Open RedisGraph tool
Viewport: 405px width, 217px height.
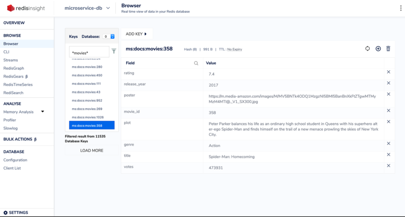pyautogui.click(x=14, y=68)
